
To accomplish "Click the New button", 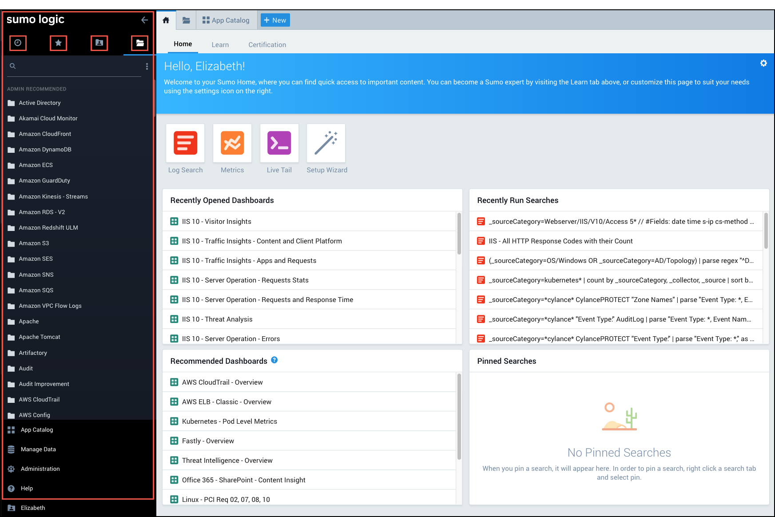I will click(x=275, y=20).
